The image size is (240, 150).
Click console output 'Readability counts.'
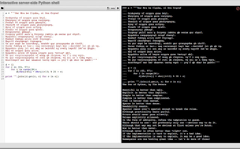(x=135, y=106)
